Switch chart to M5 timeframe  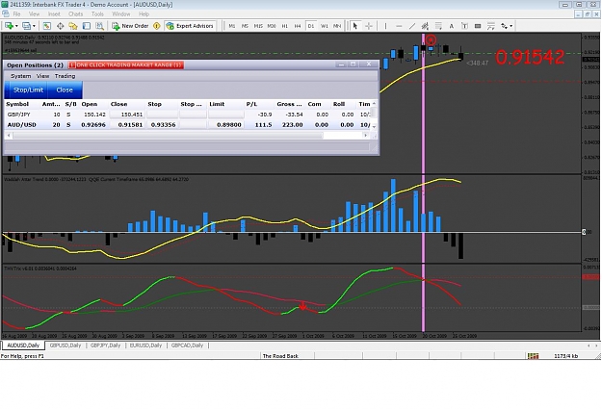coord(245,26)
